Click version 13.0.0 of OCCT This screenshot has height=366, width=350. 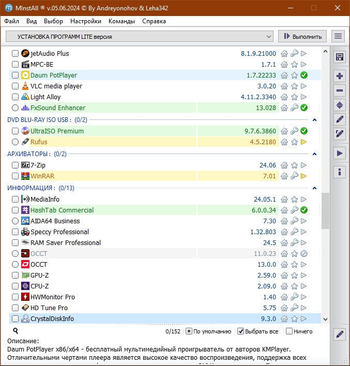coord(267,265)
